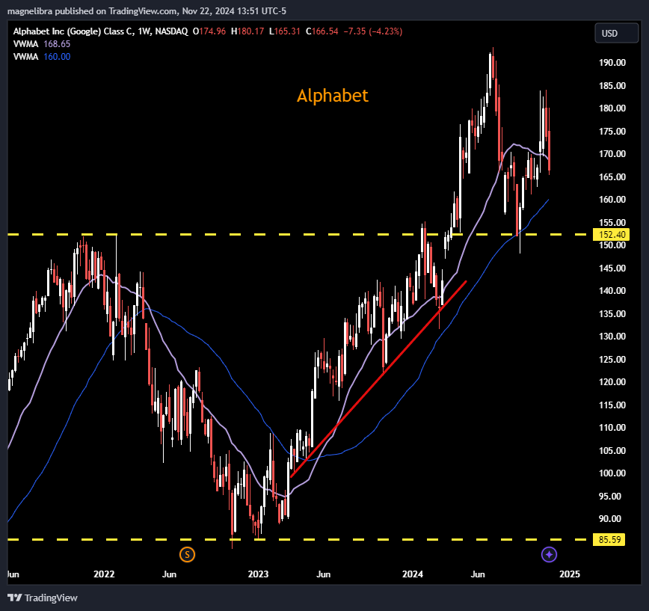Click the 120.00 price axis label
Viewport: 649px width, 611px height.
pyautogui.click(x=612, y=382)
